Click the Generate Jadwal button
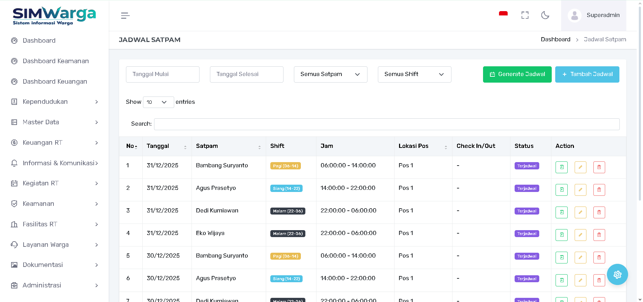The image size is (643, 302). [517, 74]
